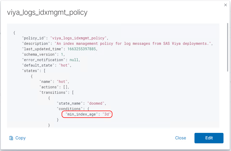The width and height of the screenshot is (231, 151).
Task: Close the policy dialog via Close link
Action: pyautogui.click(x=181, y=138)
